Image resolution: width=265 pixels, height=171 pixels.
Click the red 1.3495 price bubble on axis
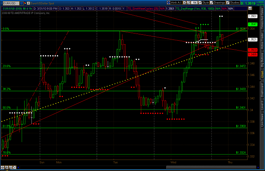coord(253,54)
